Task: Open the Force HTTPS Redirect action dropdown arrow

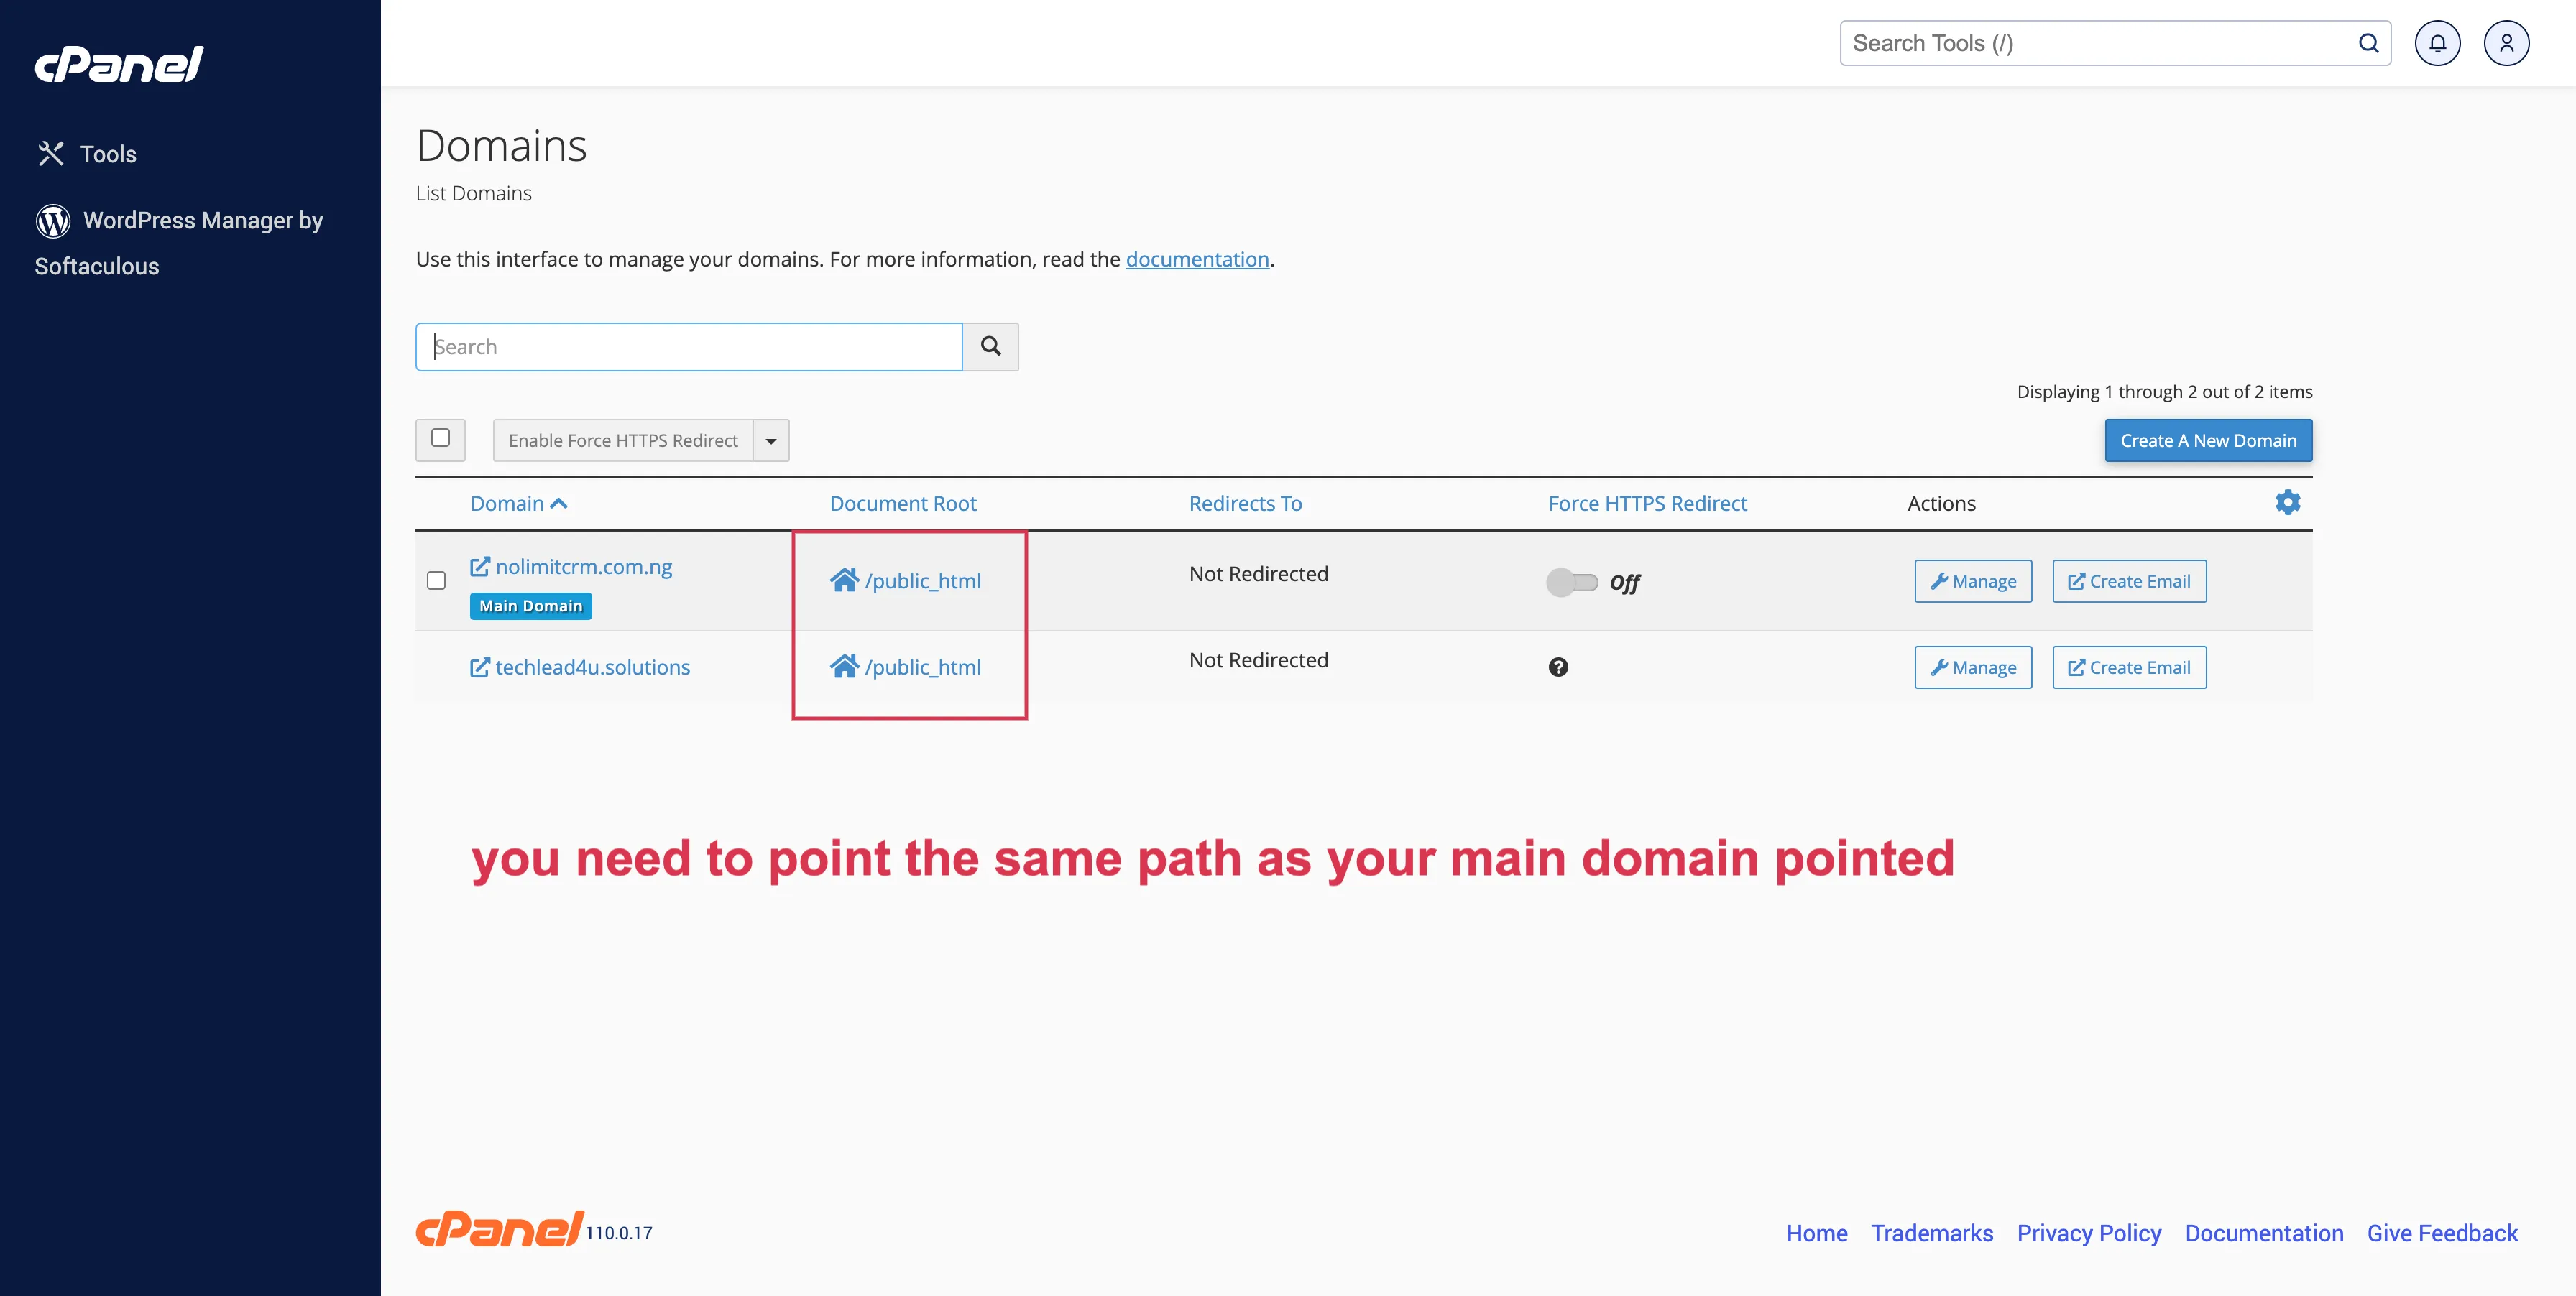Action: click(x=770, y=440)
